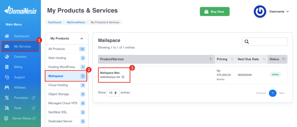Click Rp 375.000,00 pricing cell

tap(224, 75)
